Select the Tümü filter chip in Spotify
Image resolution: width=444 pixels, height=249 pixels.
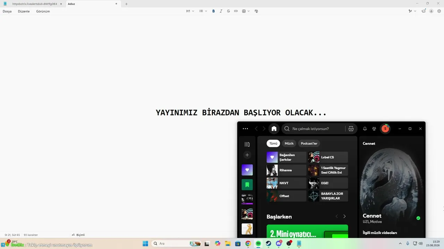tap(273, 144)
